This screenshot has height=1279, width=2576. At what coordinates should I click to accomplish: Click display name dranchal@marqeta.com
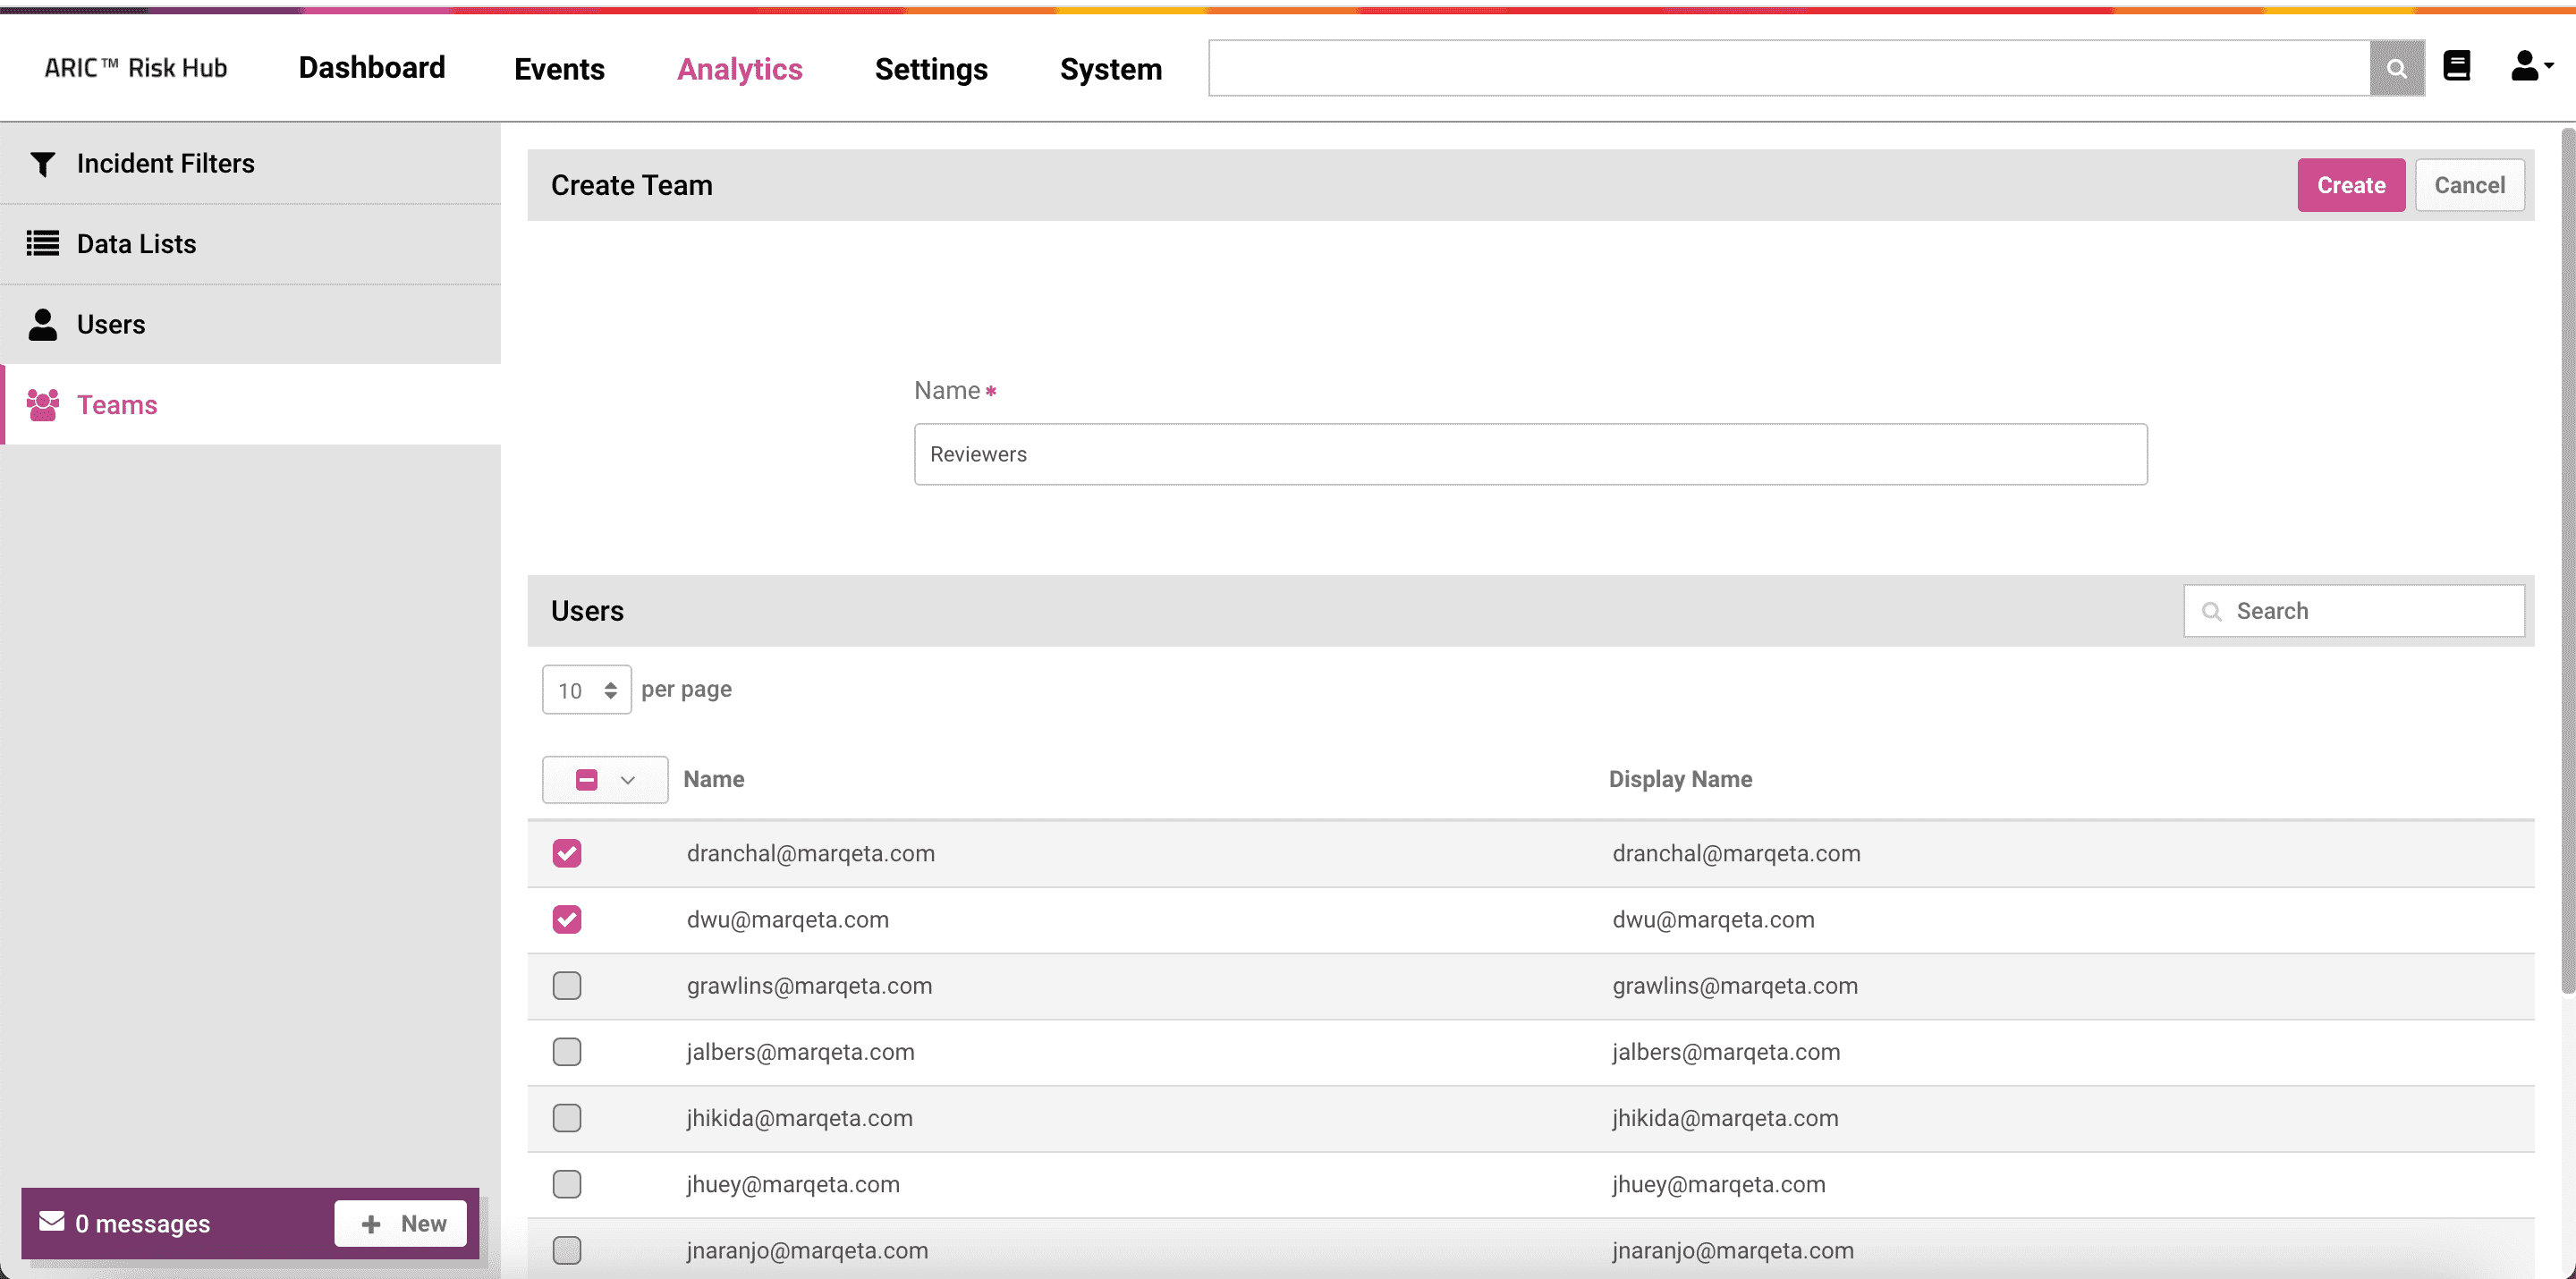pos(1736,854)
